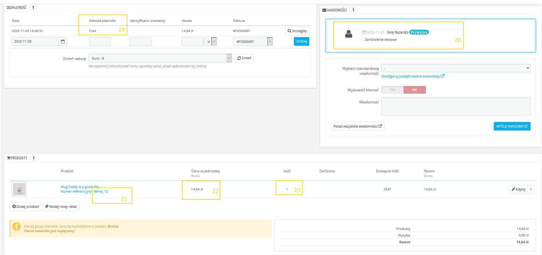Viewport: 542px width, 255px height.
Task: Open the zł currency dropdown arrow
Action: pos(214,41)
